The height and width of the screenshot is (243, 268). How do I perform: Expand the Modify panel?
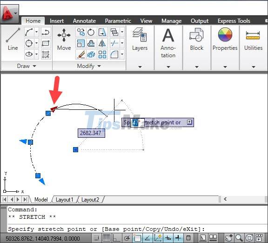tap(89, 66)
